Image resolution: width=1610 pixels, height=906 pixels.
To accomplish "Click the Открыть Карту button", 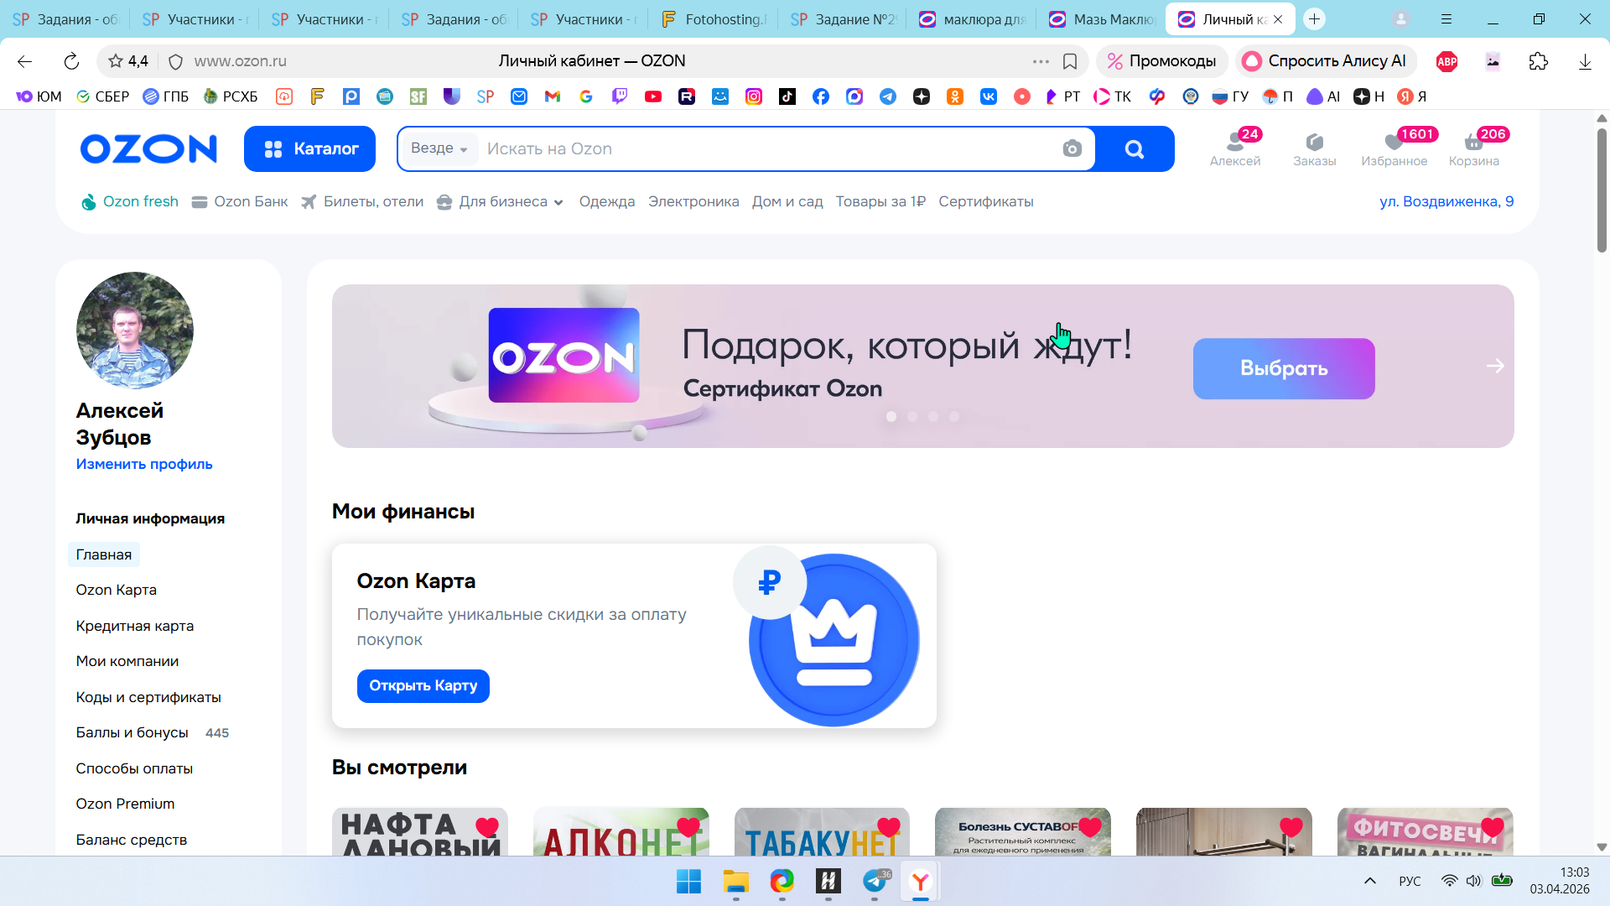I will click(x=423, y=685).
